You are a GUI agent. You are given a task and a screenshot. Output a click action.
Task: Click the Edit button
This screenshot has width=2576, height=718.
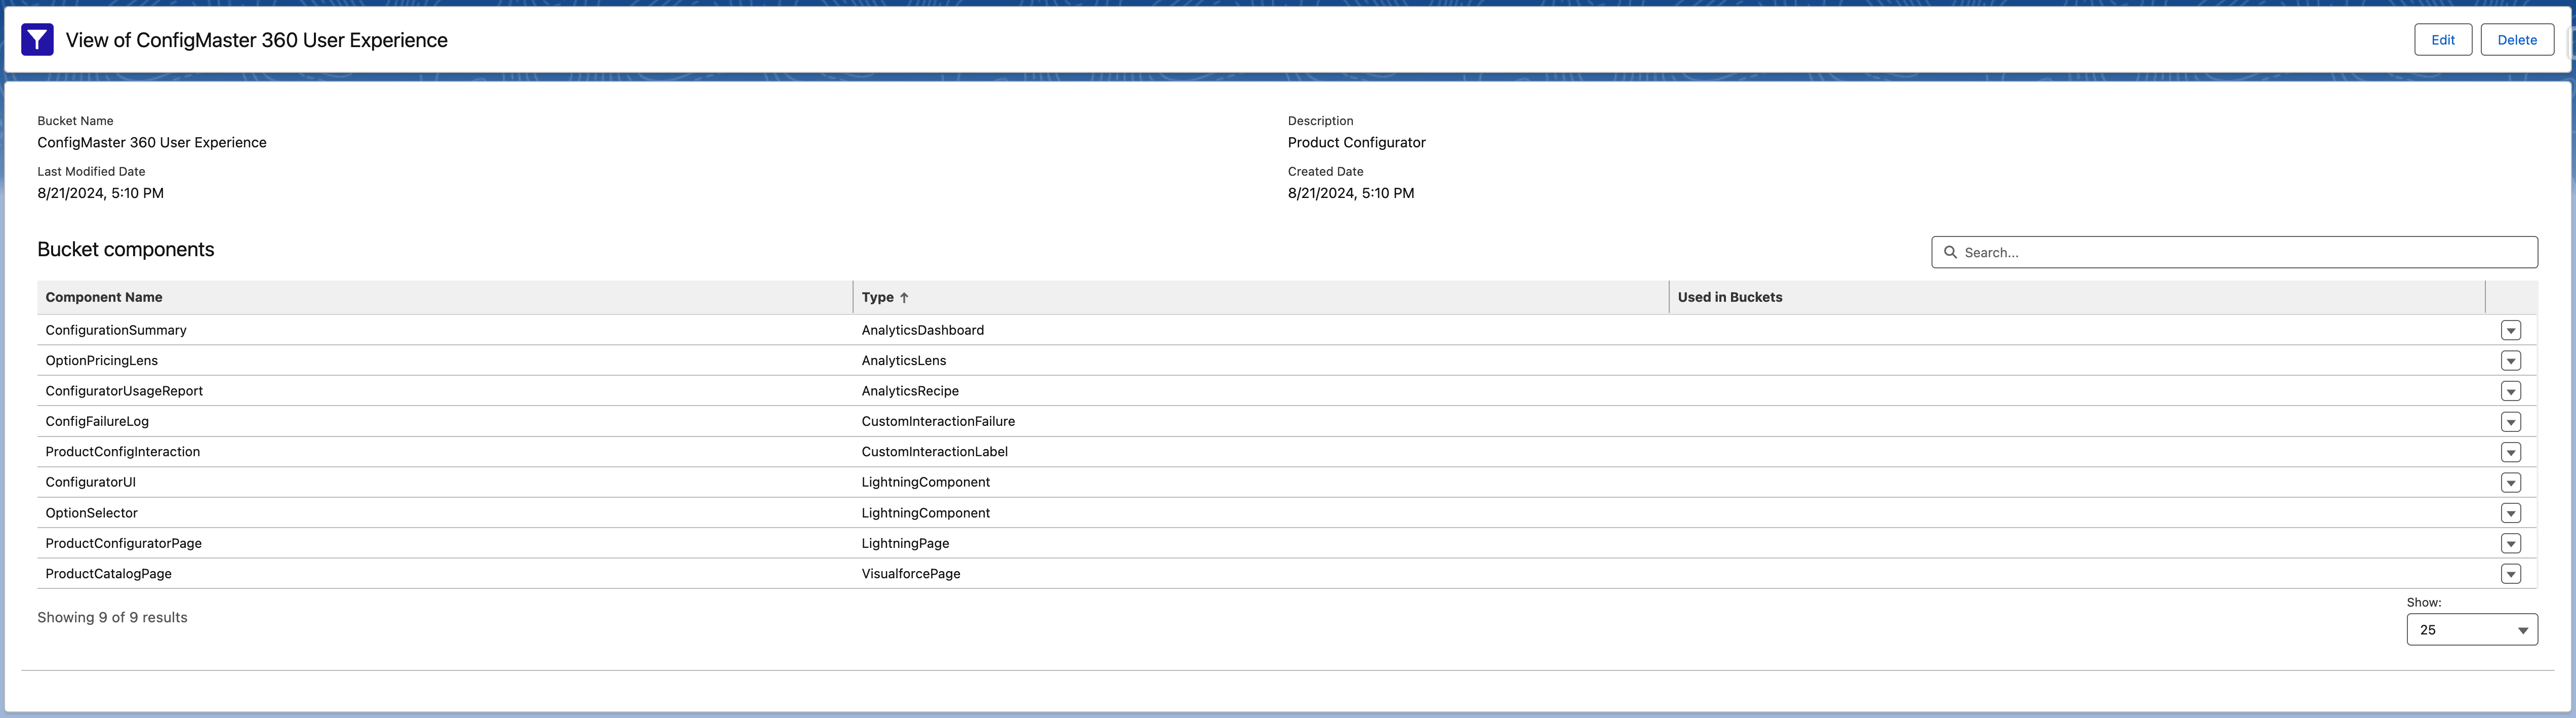click(x=2443, y=40)
